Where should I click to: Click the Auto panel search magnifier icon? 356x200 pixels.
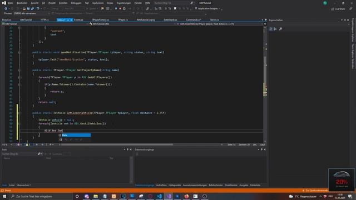tap(39, 154)
